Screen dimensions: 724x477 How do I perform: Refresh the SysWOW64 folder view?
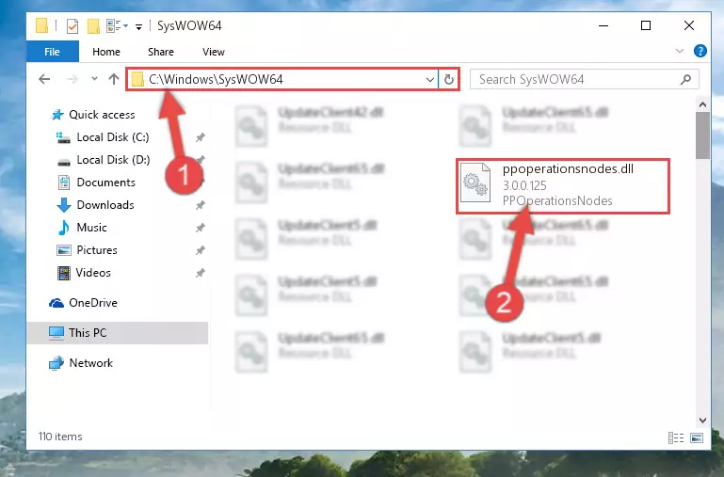click(x=449, y=79)
